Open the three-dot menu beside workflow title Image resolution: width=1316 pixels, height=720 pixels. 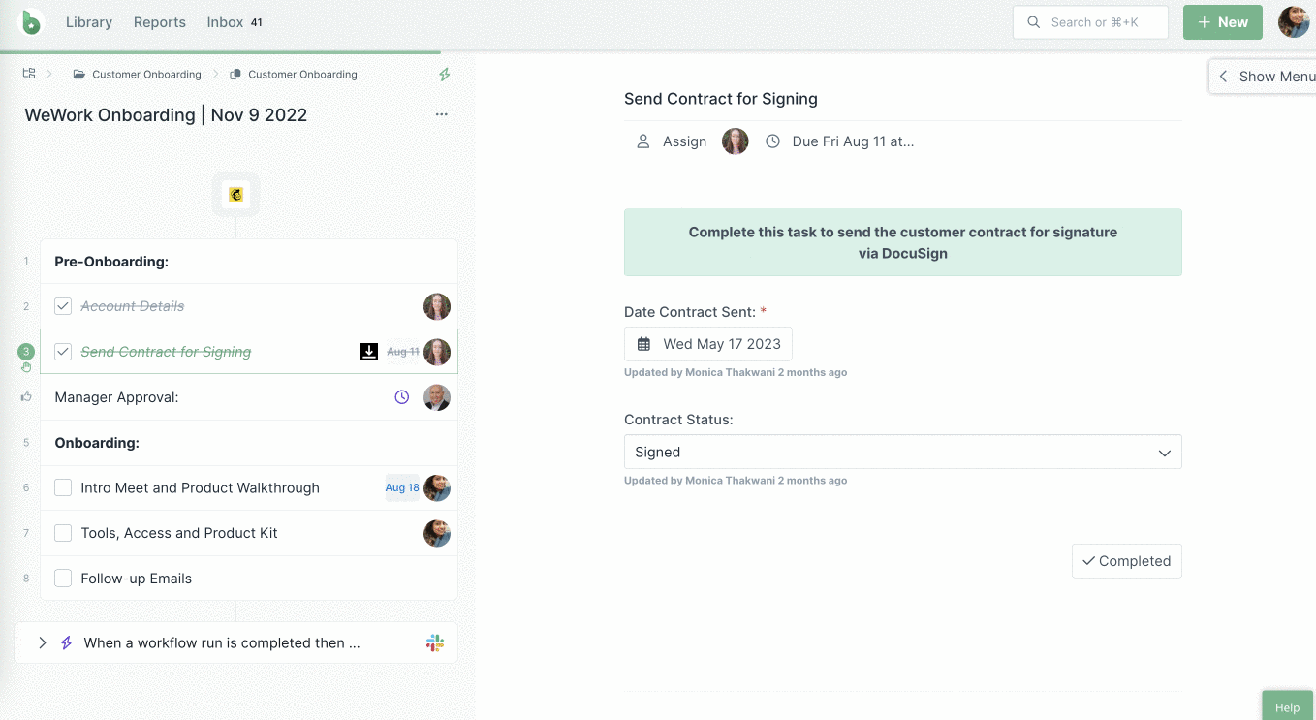pyautogui.click(x=442, y=114)
